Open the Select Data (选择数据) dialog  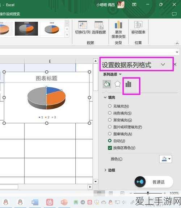[99, 28]
